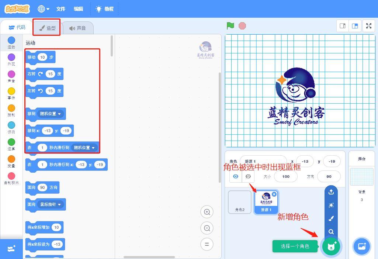Select the 事件 block category

[x=11, y=94]
